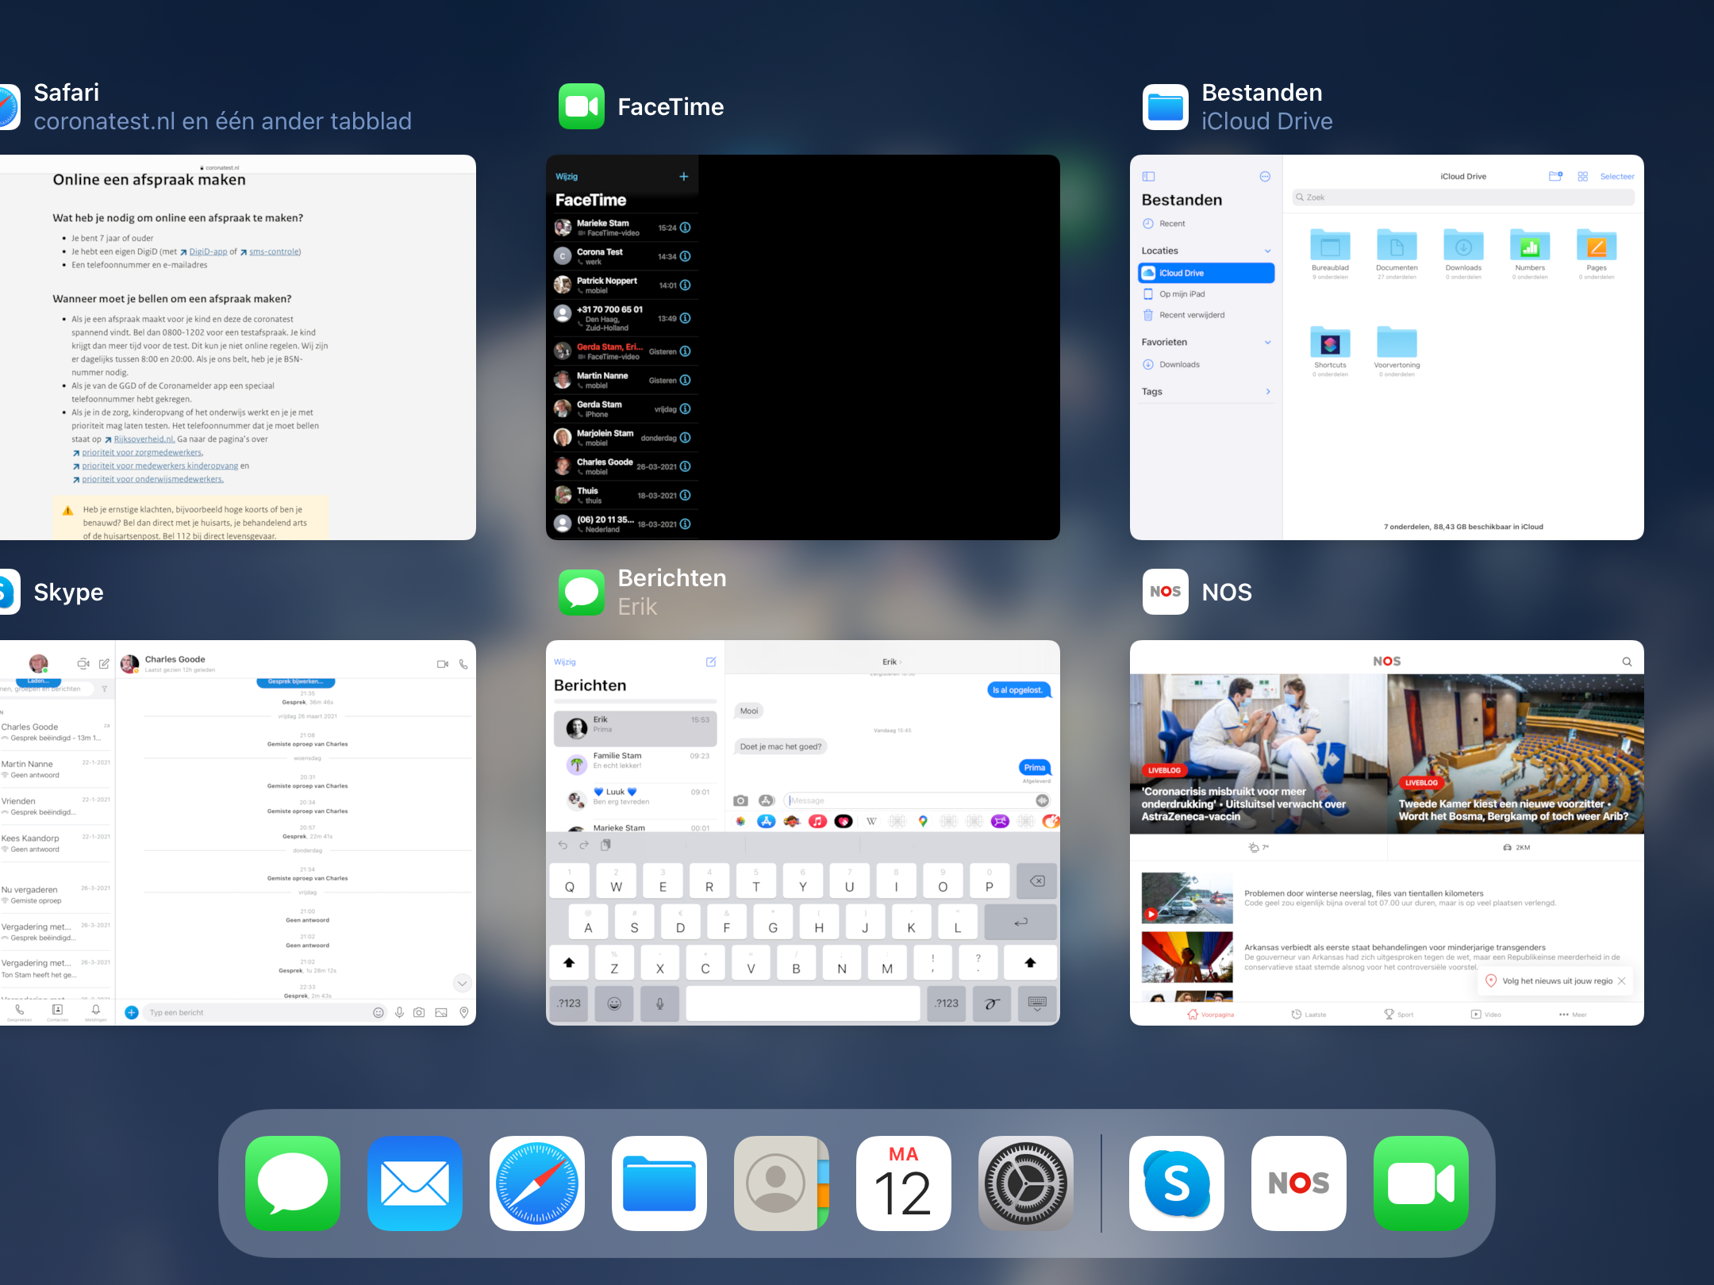Open the Settings app in dock
This screenshot has width=1714, height=1285.
(x=1025, y=1183)
